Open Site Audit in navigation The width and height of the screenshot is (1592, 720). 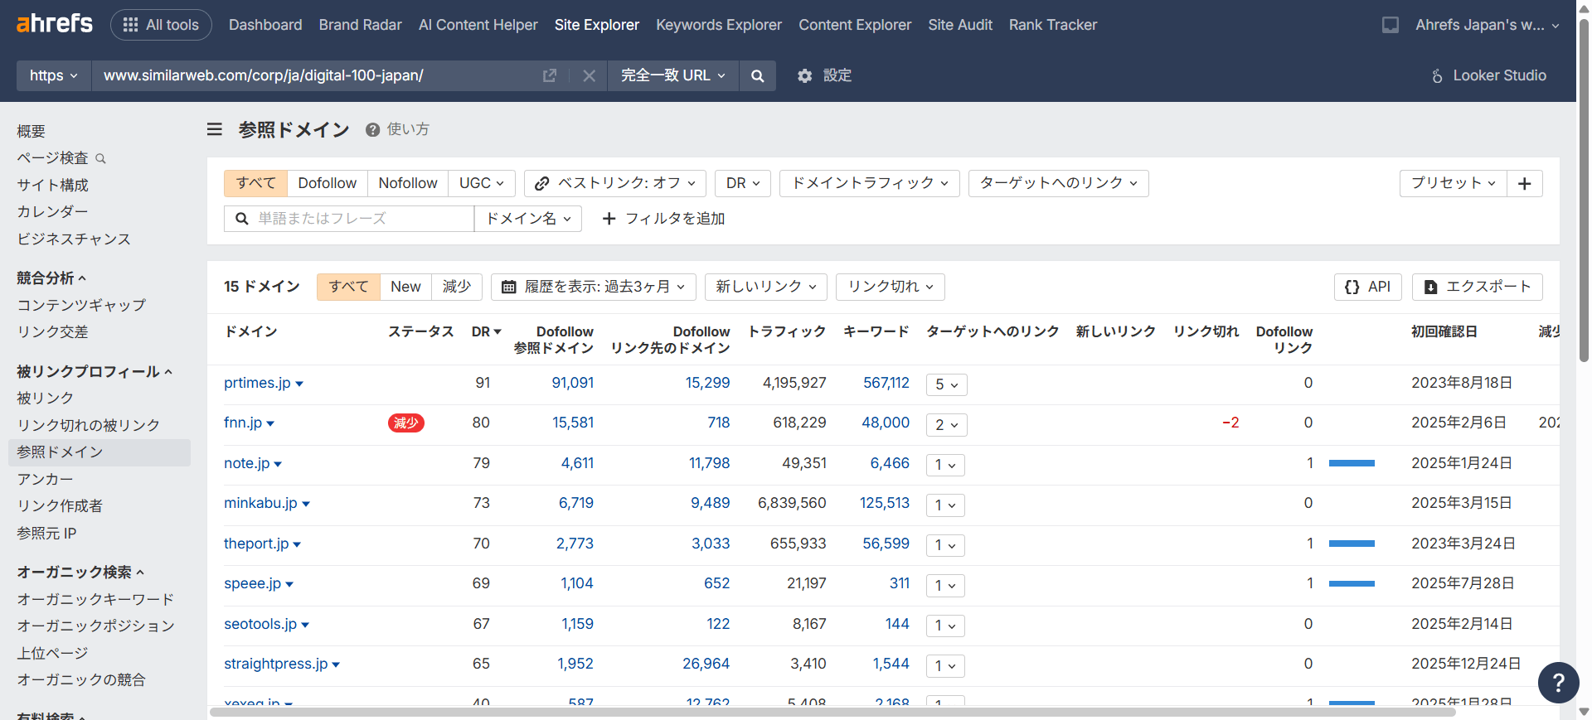pos(960,25)
